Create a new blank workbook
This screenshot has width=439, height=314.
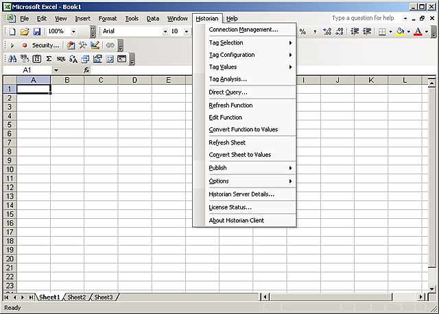tap(12, 31)
